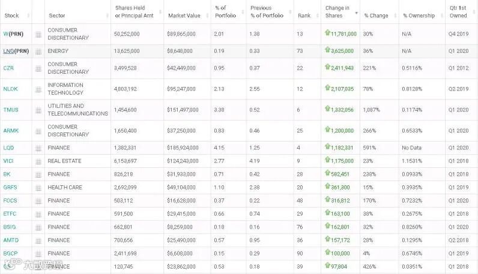Image resolution: width=478 pixels, height=274 pixels.
Task: Open the GRFS stock link
Action: [10, 188]
